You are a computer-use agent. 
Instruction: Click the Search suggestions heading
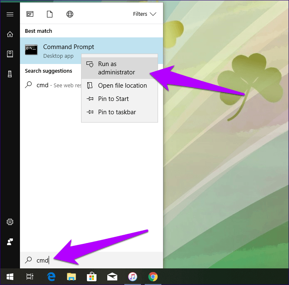pyautogui.click(x=49, y=71)
